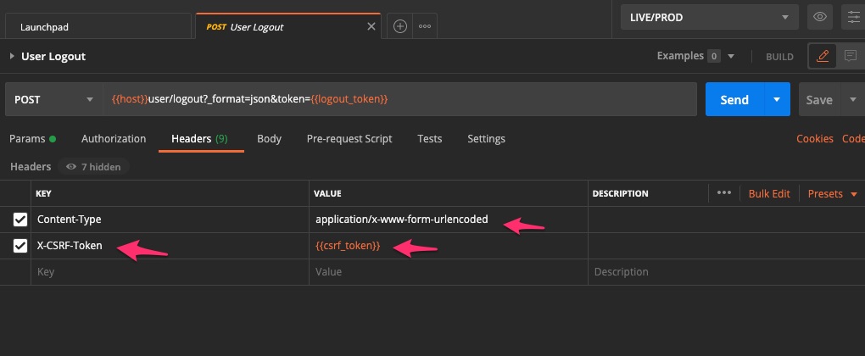Viewport: 865px width, 356px height.
Task: Open the manage environments settings icon
Action: point(851,17)
